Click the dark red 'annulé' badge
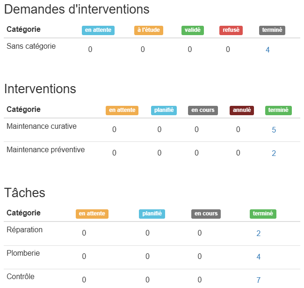 tap(241, 110)
